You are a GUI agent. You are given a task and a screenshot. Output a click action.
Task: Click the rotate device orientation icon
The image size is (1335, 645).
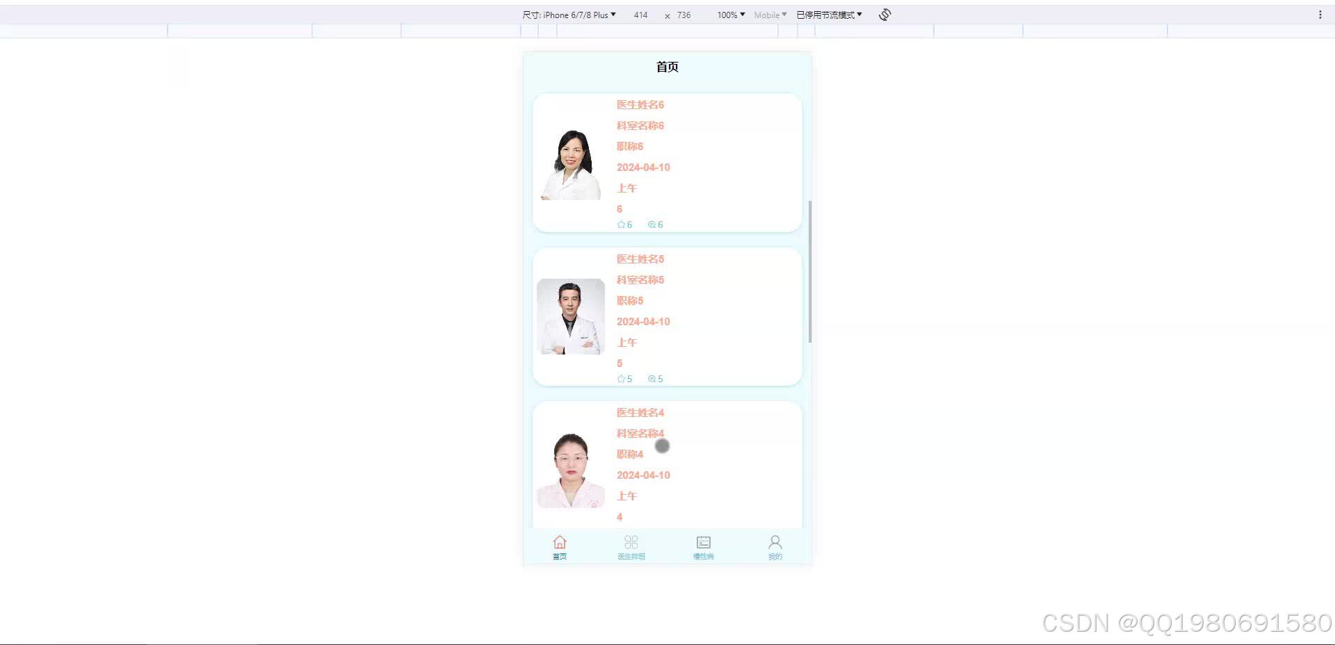[884, 14]
